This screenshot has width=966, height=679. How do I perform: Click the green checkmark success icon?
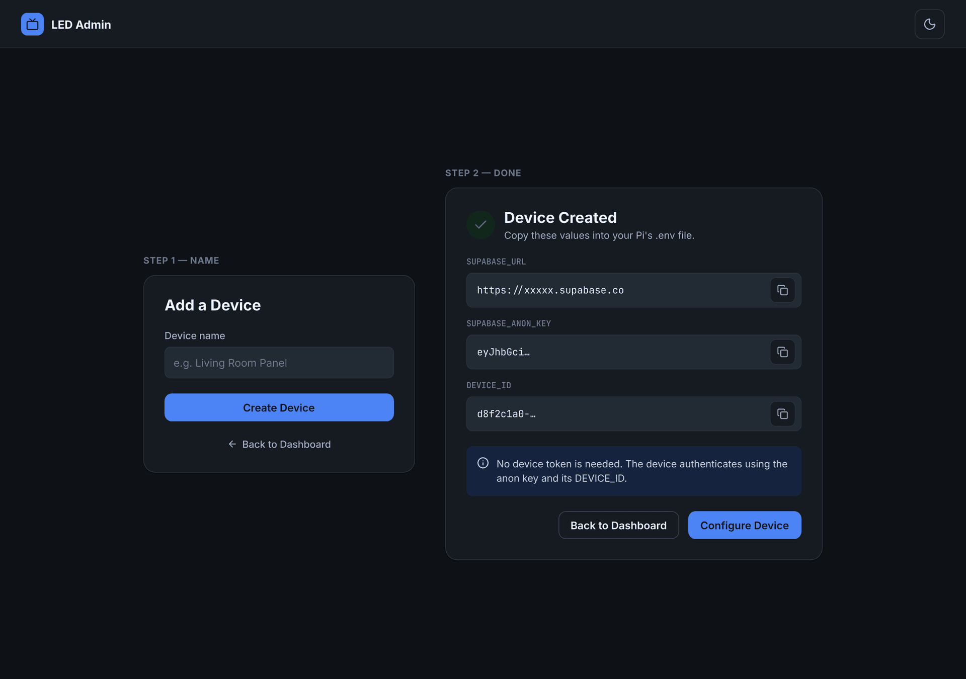click(x=480, y=225)
